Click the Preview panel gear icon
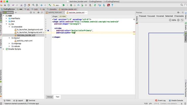This screenshot has height=105, width=187. pyautogui.click(x=179, y=12)
